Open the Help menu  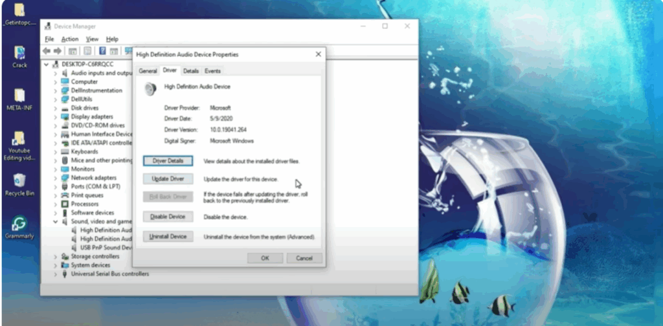tap(112, 39)
